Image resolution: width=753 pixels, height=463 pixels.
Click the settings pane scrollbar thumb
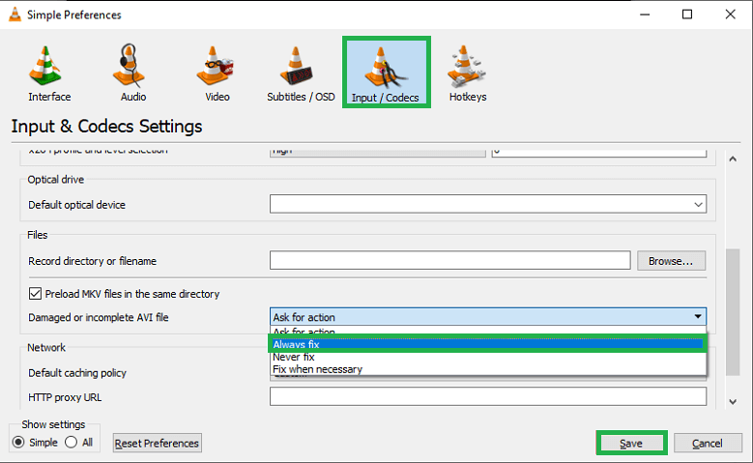(x=733, y=311)
